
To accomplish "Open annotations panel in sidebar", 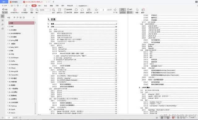I will (x=2, y=24).
